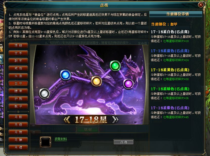Select the 靴子 equipment slot
The image size is (210, 156).
18,106
